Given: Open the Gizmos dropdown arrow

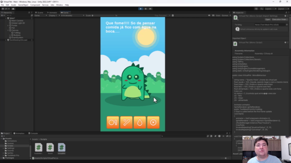Looking at the screenshot, I should point(230,15).
